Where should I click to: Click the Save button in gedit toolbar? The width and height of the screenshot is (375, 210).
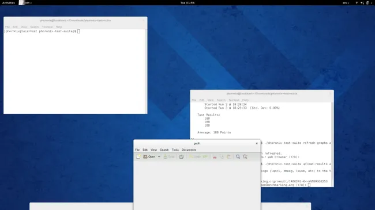(169, 156)
